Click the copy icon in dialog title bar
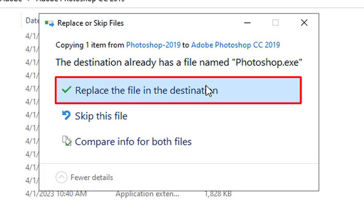Screen dimensions: 364x200 pyautogui.click(x=49, y=23)
